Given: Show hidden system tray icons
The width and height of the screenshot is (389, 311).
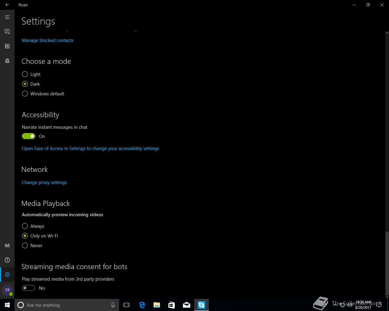Looking at the screenshot, I should click(x=335, y=305).
